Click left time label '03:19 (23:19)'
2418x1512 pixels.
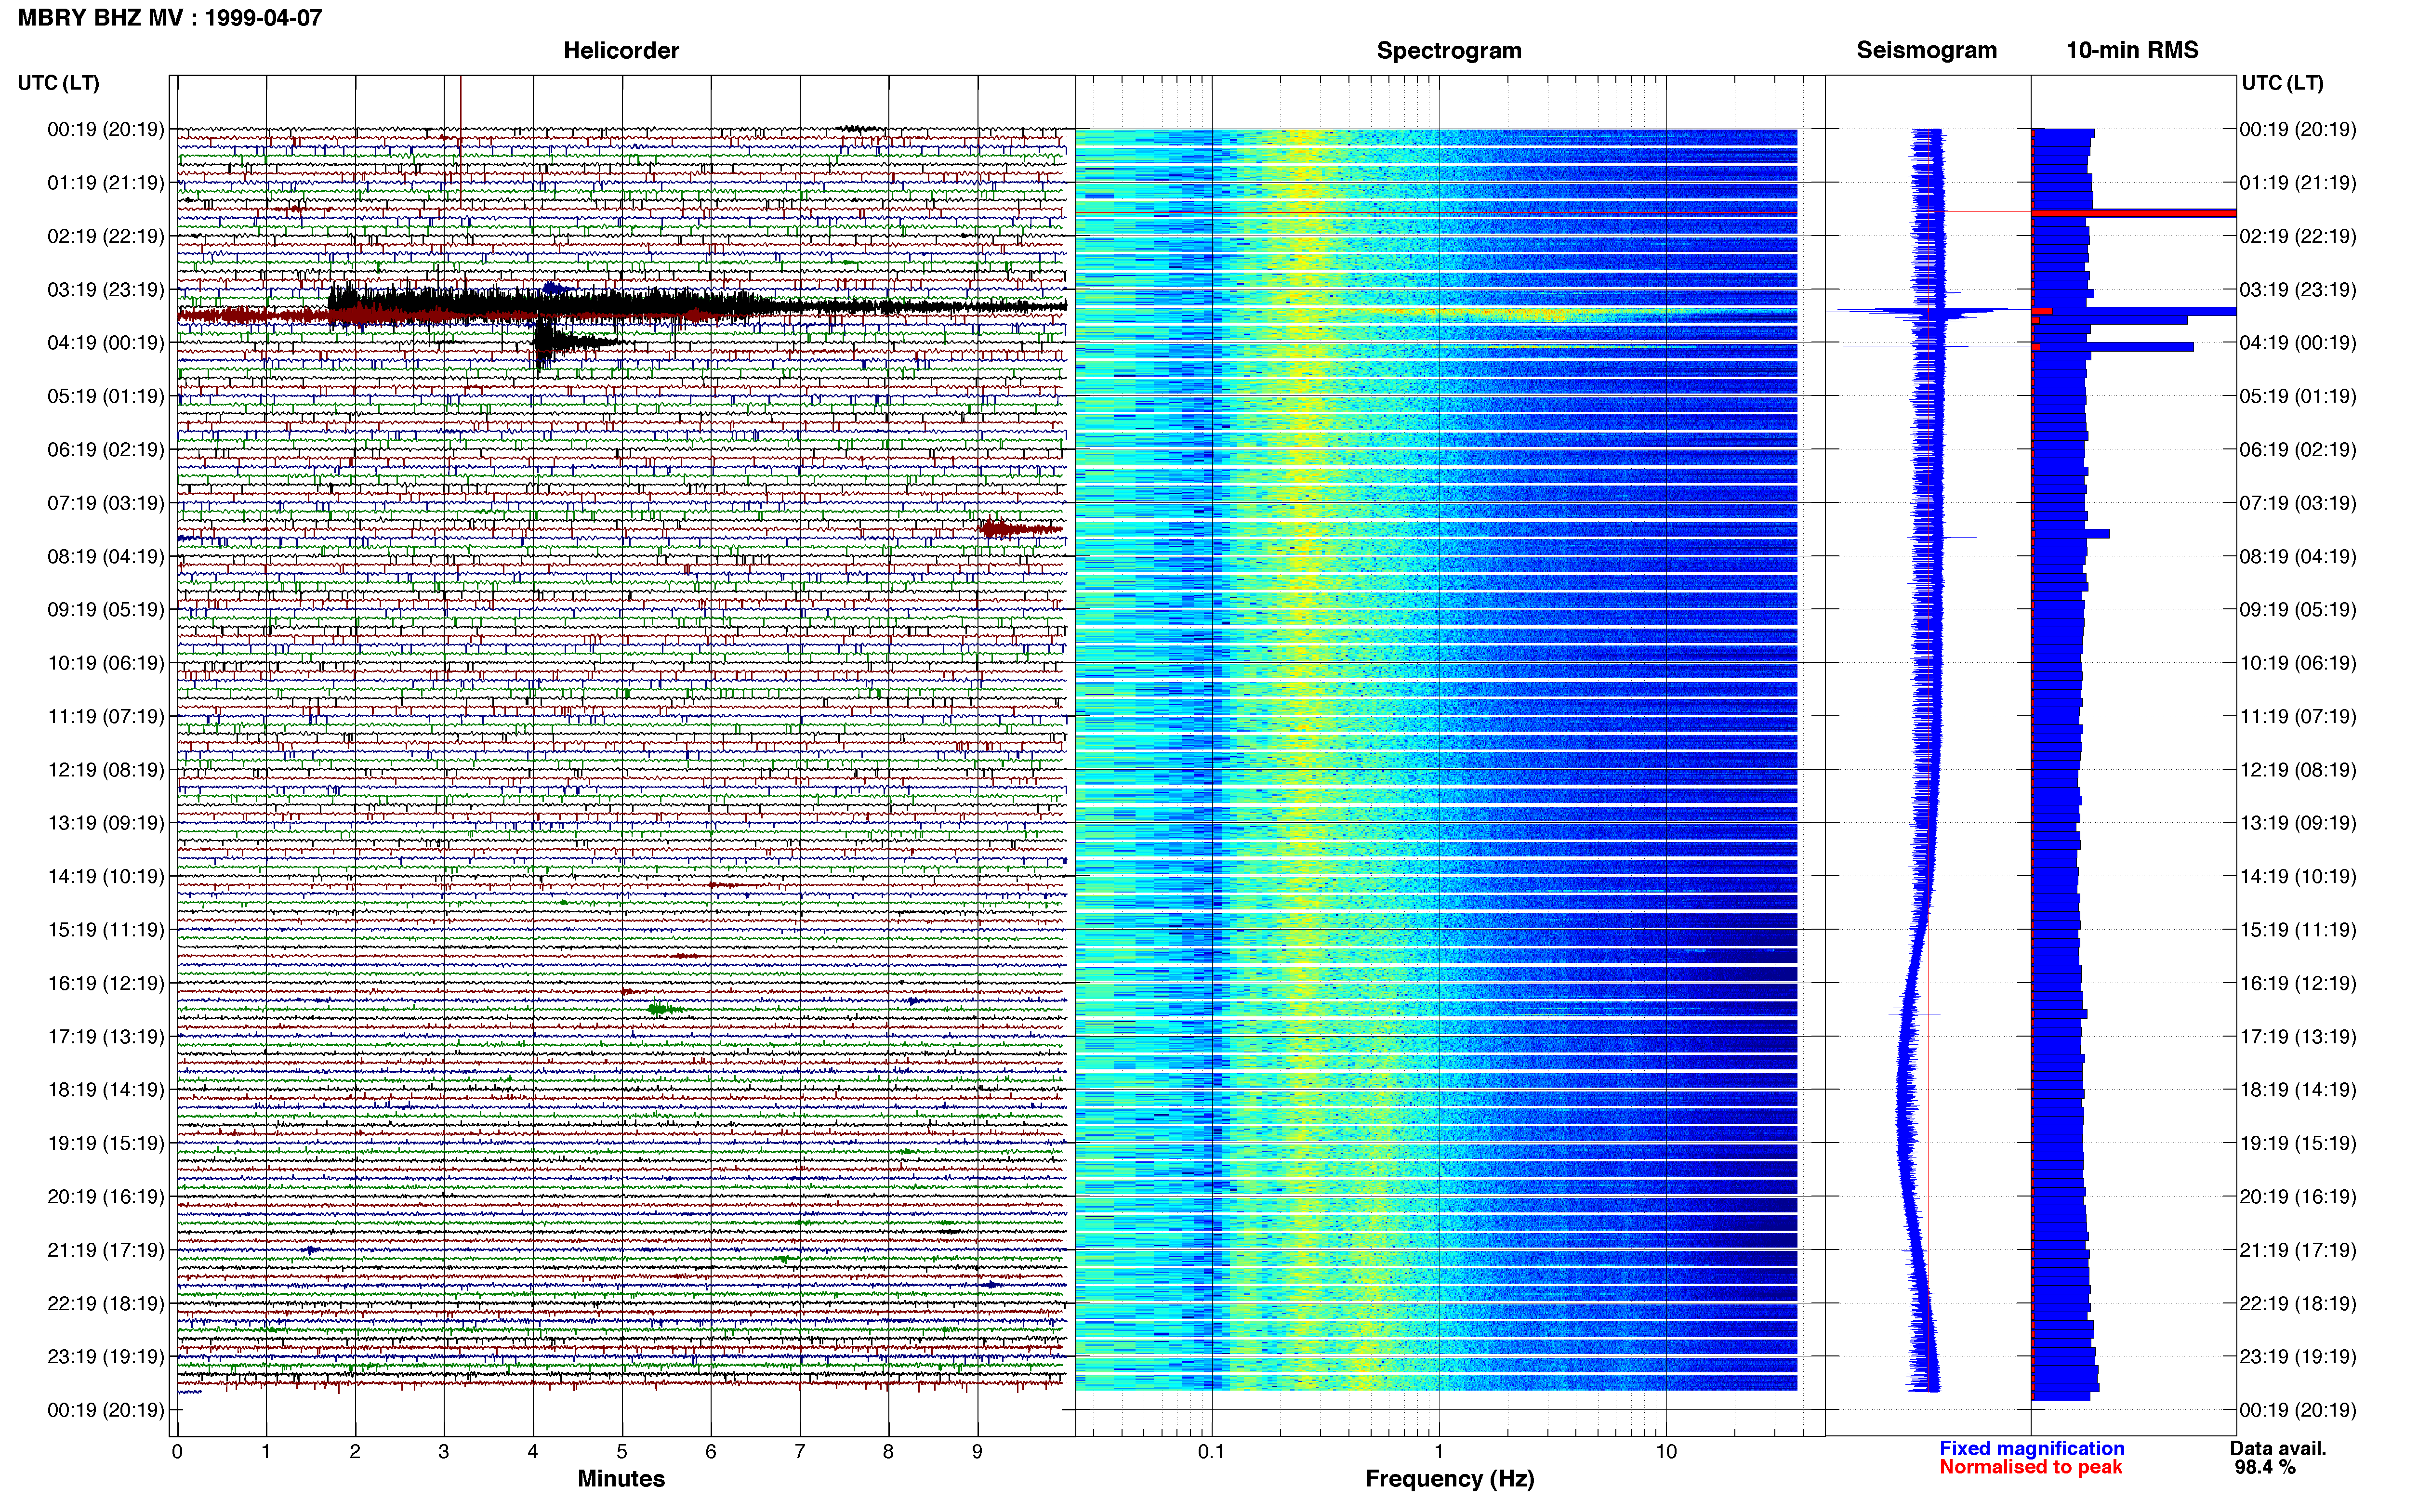105,290
